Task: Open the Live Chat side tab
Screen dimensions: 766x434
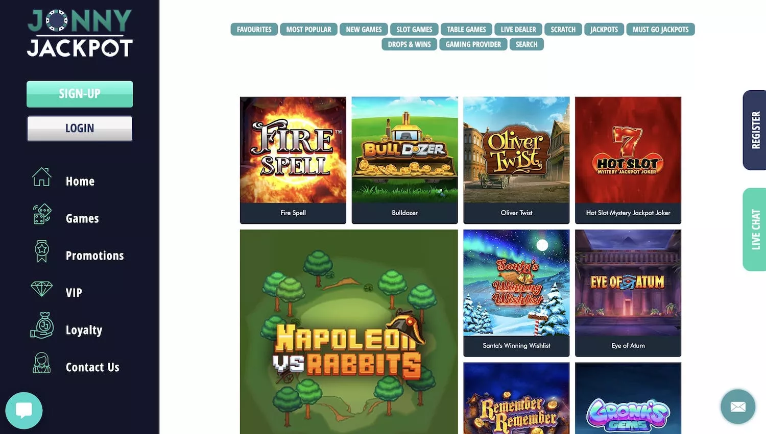Action: pos(755,229)
